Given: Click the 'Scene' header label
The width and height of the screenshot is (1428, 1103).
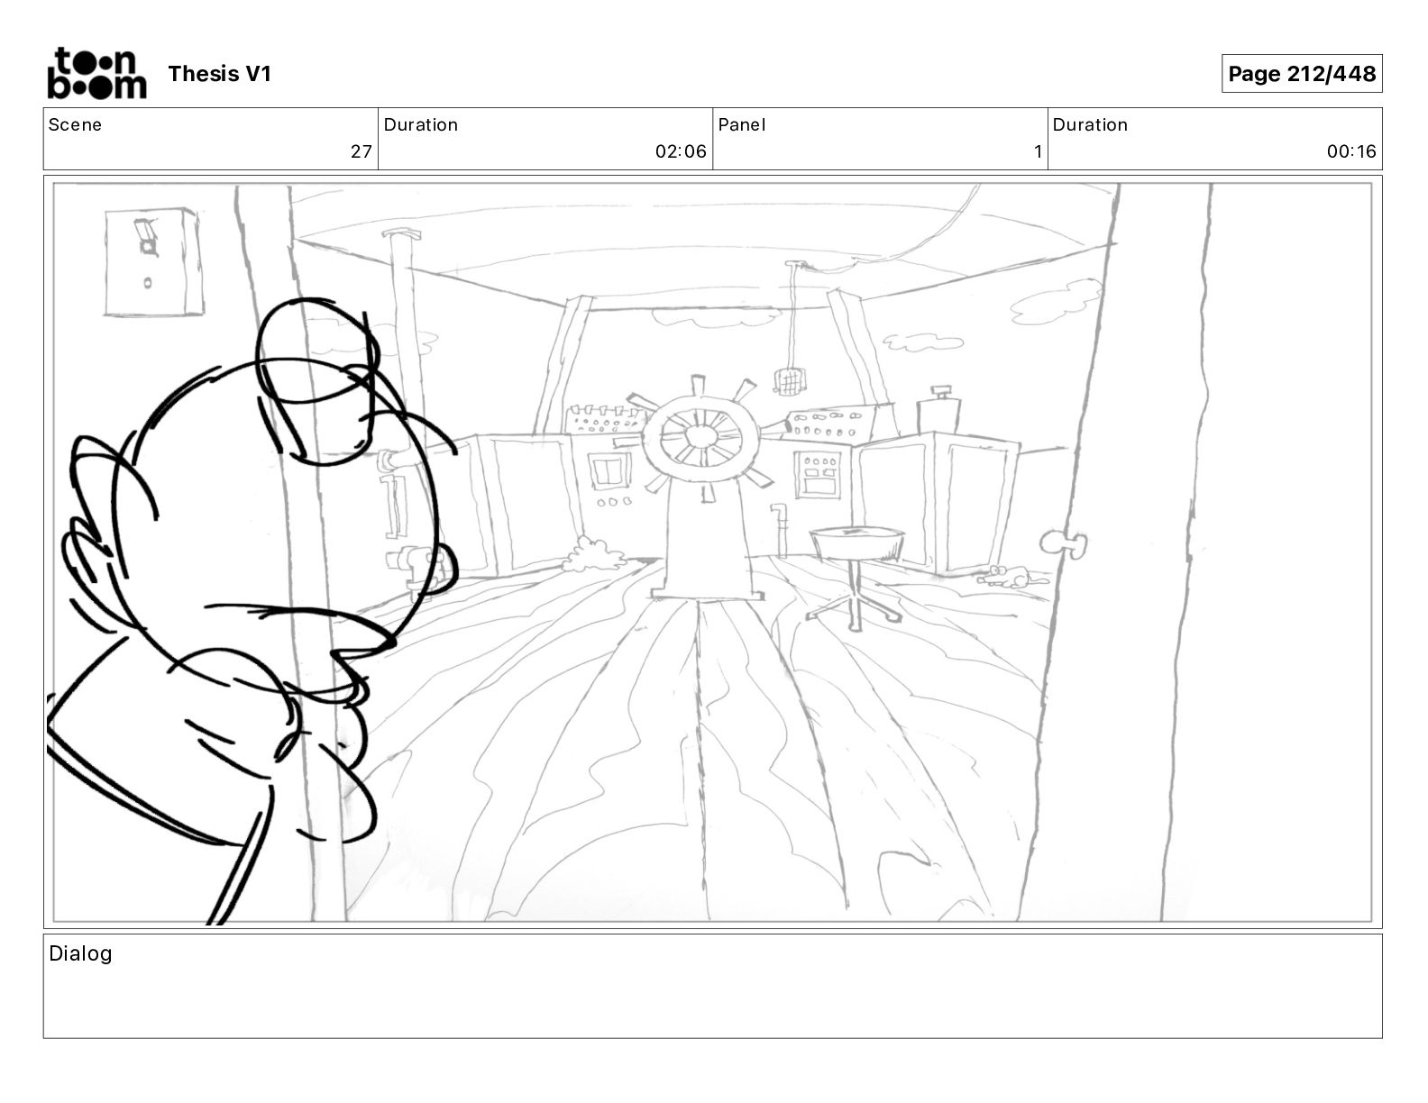Looking at the screenshot, I should [x=75, y=125].
